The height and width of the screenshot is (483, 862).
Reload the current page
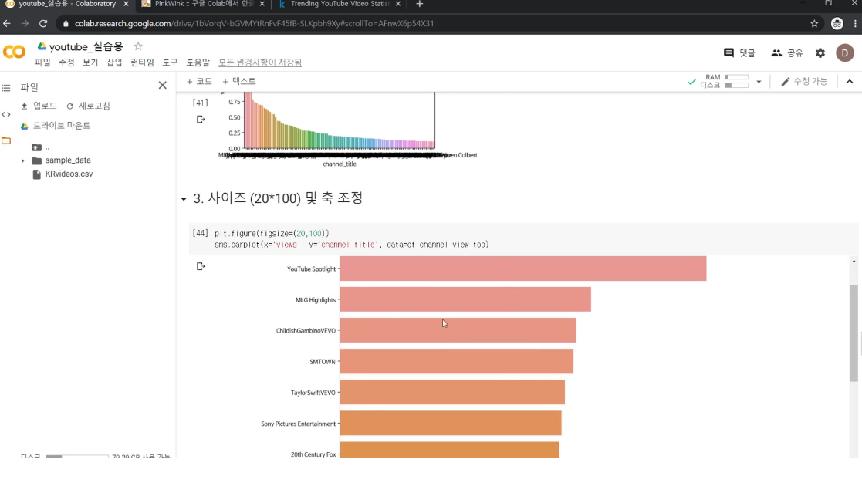(x=43, y=24)
